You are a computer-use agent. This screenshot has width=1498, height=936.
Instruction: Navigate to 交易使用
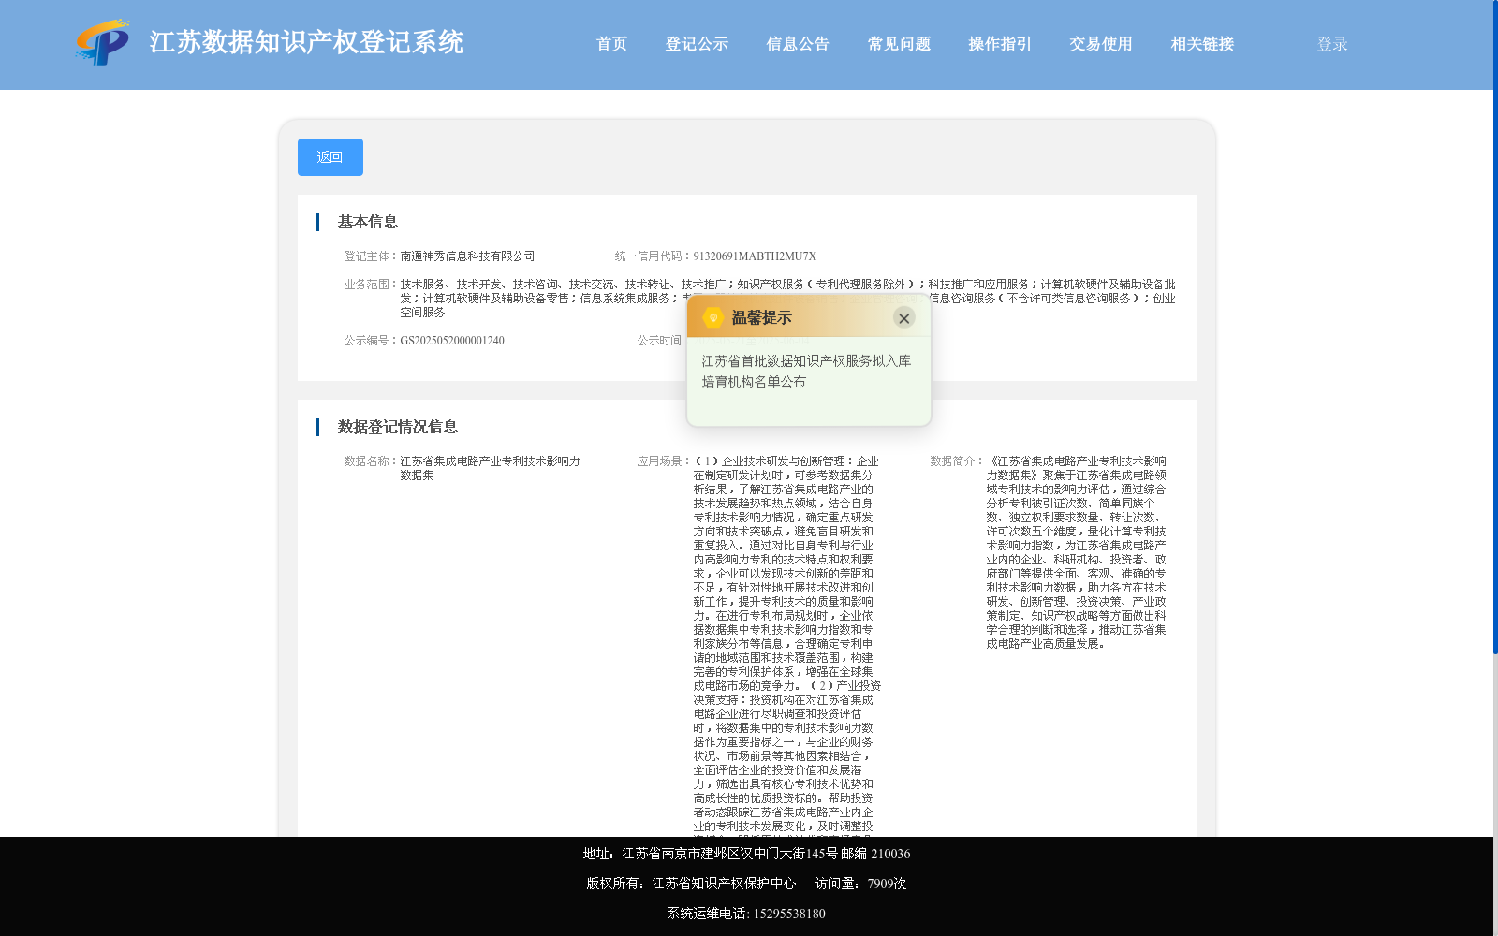[x=1101, y=44]
